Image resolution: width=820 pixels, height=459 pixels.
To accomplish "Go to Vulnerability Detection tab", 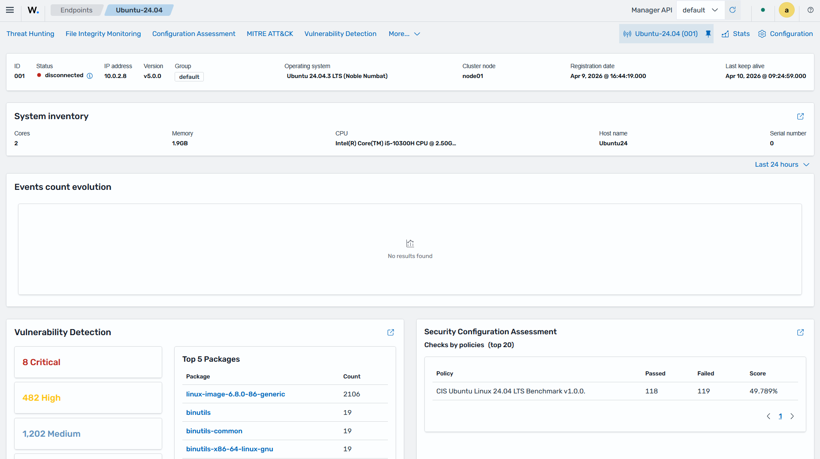I will pos(340,34).
